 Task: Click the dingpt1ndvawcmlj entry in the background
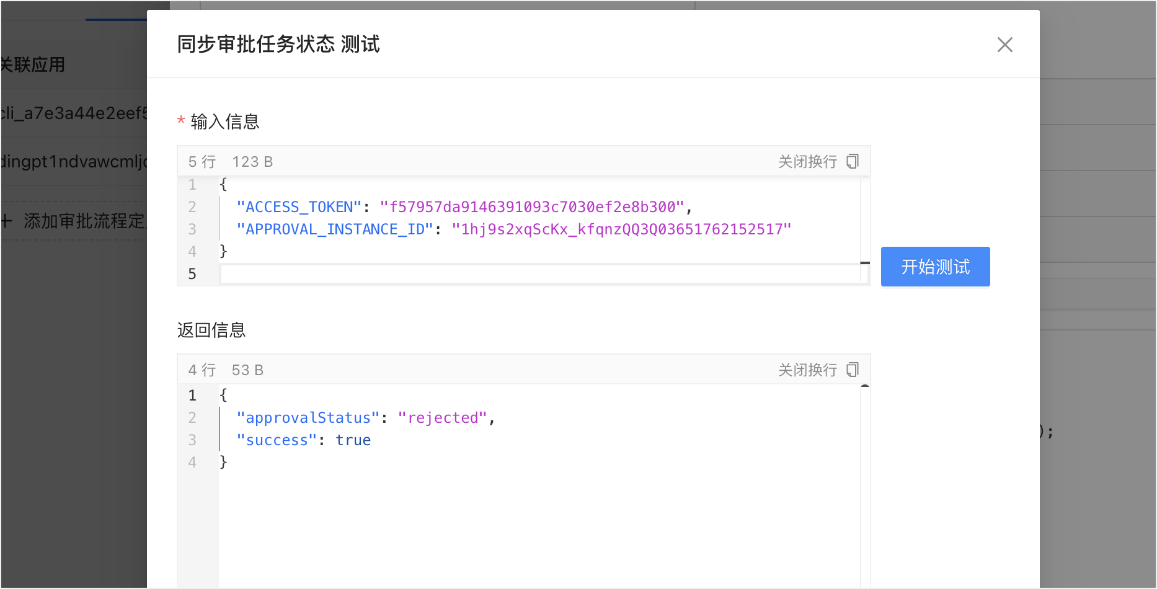(73, 162)
